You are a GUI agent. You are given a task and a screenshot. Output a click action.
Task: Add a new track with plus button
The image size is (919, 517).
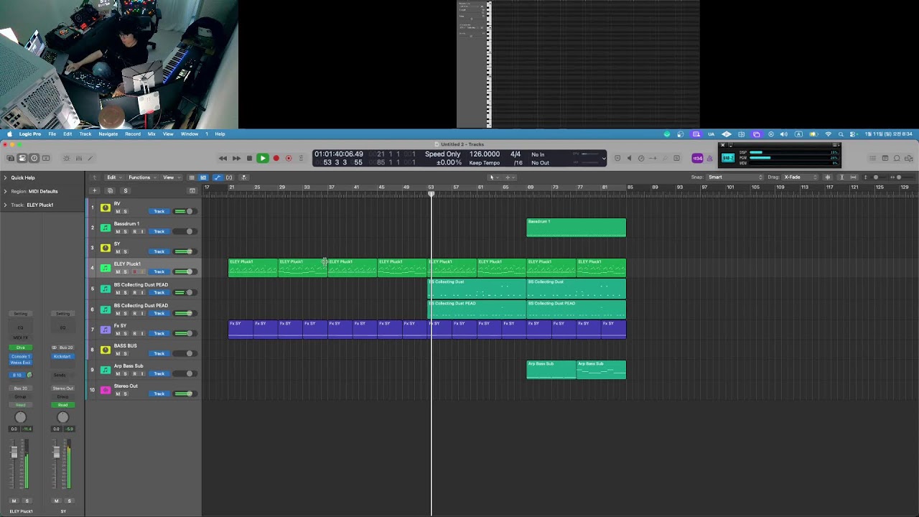pyautogui.click(x=94, y=190)
